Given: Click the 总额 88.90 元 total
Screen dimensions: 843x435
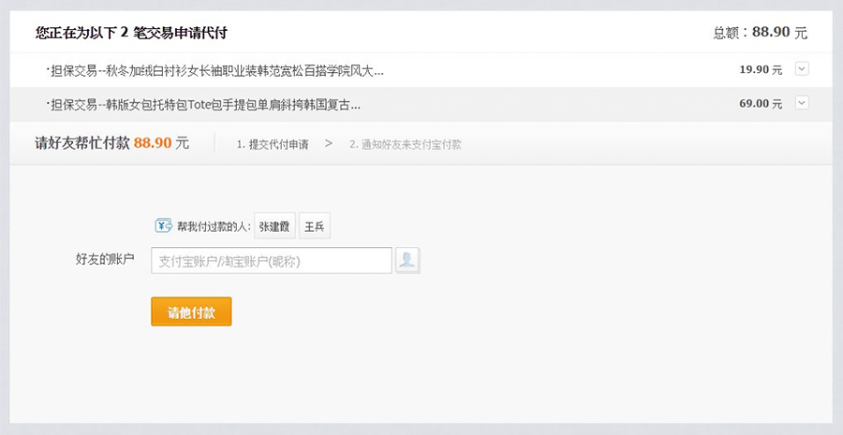Looking at the screenshot, I should click(761, 32).
